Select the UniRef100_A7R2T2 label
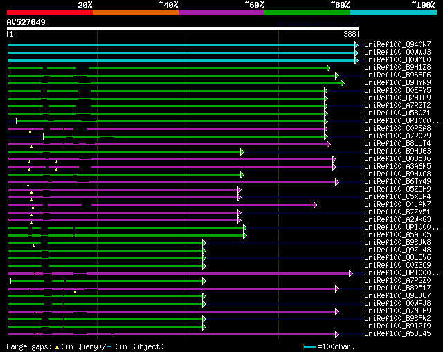Image resolution: width=443 pixels, height=352 pixels. coord(397,105)
